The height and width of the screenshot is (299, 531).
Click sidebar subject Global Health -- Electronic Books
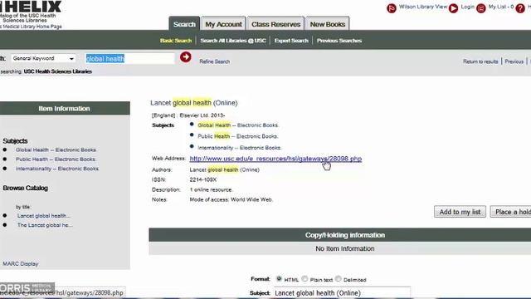56,149
